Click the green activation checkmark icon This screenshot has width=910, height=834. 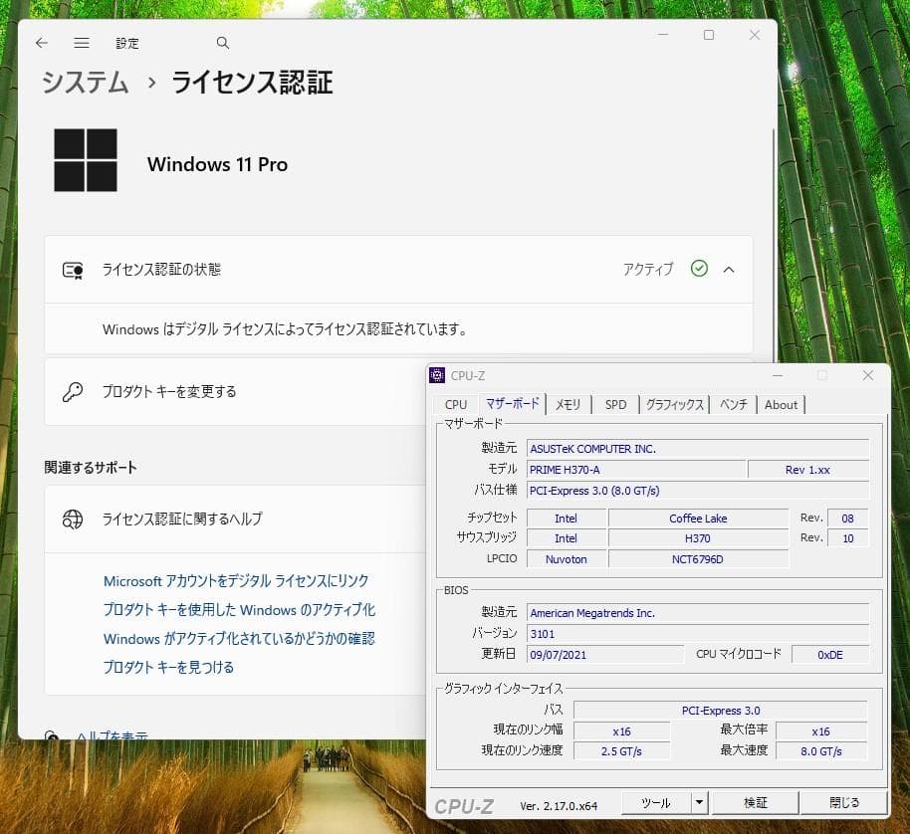pyautogui.click(x=699, y=269)
